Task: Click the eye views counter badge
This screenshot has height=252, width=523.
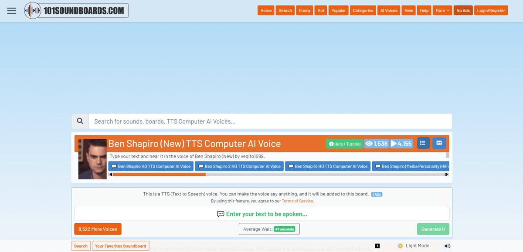Action: click(376, 144)
